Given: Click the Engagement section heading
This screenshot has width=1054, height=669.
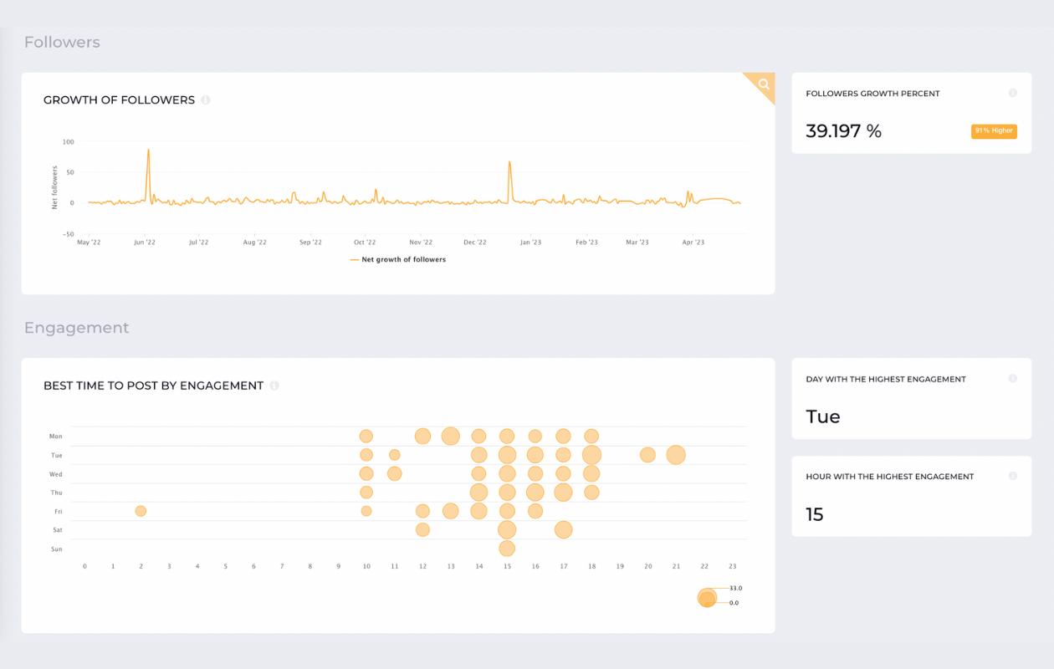Looking at the screenshot, I should pos(76,328).
